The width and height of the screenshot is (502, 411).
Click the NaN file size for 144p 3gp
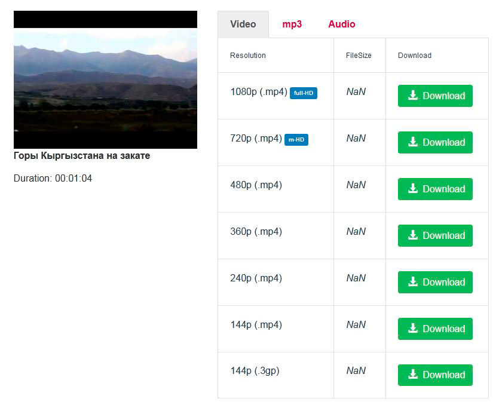(x=356, y=370)
